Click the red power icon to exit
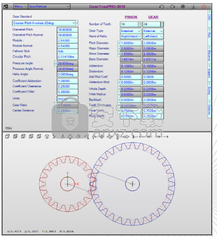Screen dimensions: 217x237 coord(204,7)
